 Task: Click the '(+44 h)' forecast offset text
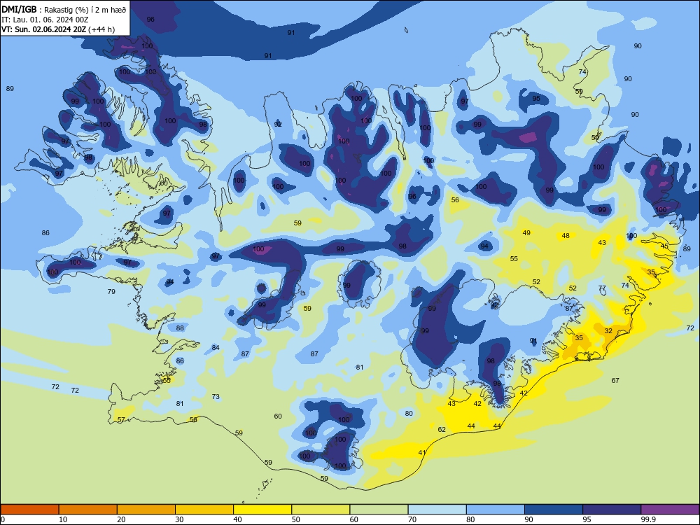tap(101, 29)
